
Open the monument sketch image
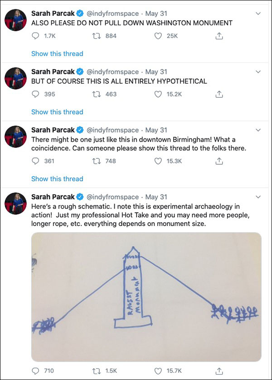146,297
